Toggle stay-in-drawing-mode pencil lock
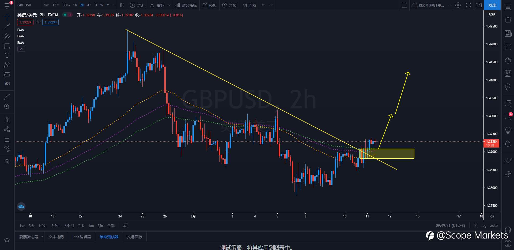The height and width of the screenshot is (250, 514). click(7, 129)
